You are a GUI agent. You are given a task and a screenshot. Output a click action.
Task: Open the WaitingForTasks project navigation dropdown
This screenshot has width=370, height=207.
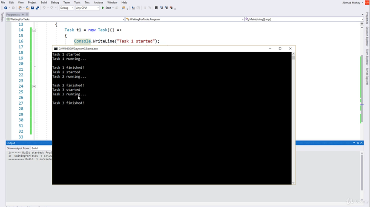(x=65, y=19)
